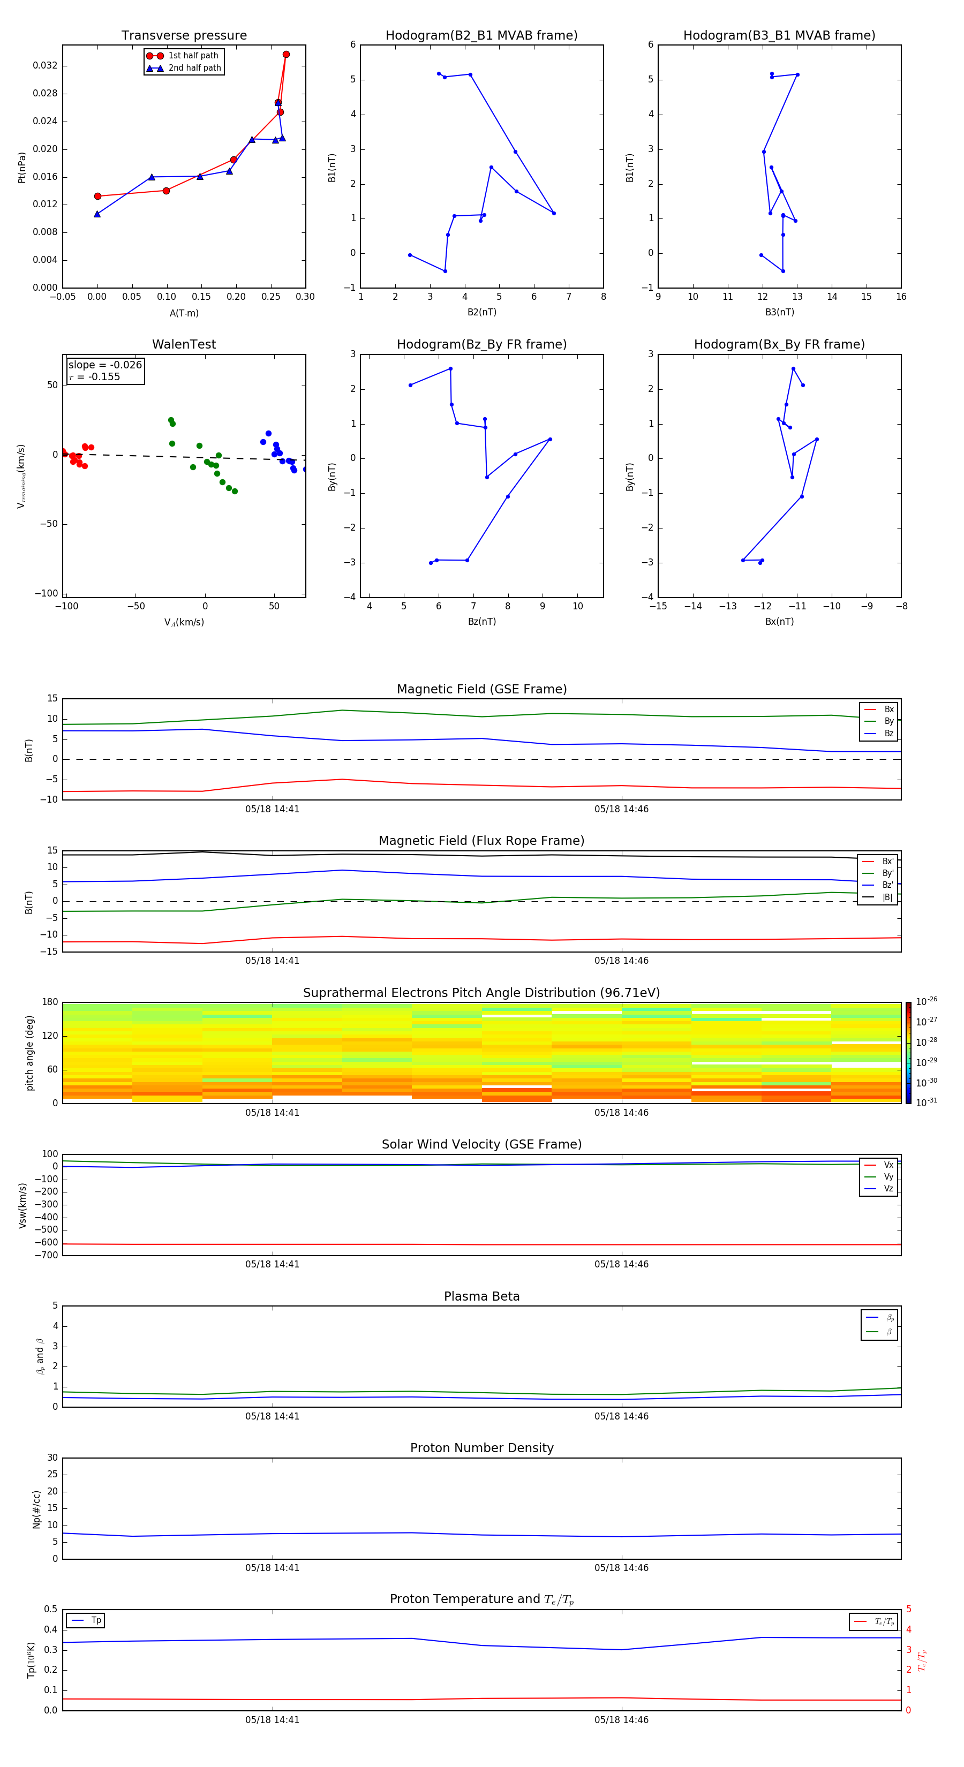Click the 'βp' legend entry in Plasma Beta
This screenshot has height=1767, width=964.
click(x=879, y=1318)
